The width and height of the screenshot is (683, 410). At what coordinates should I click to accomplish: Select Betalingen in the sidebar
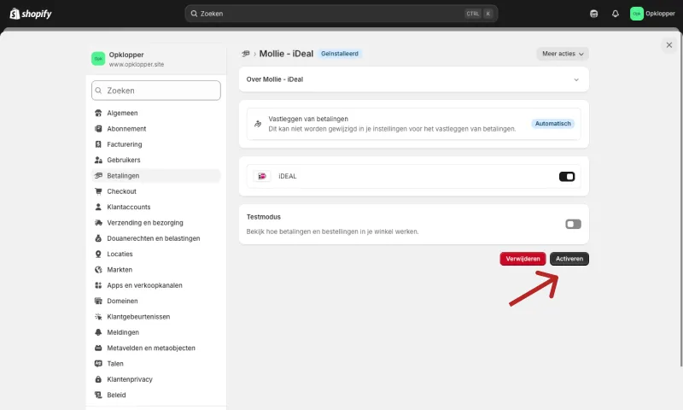pos(156,176)
